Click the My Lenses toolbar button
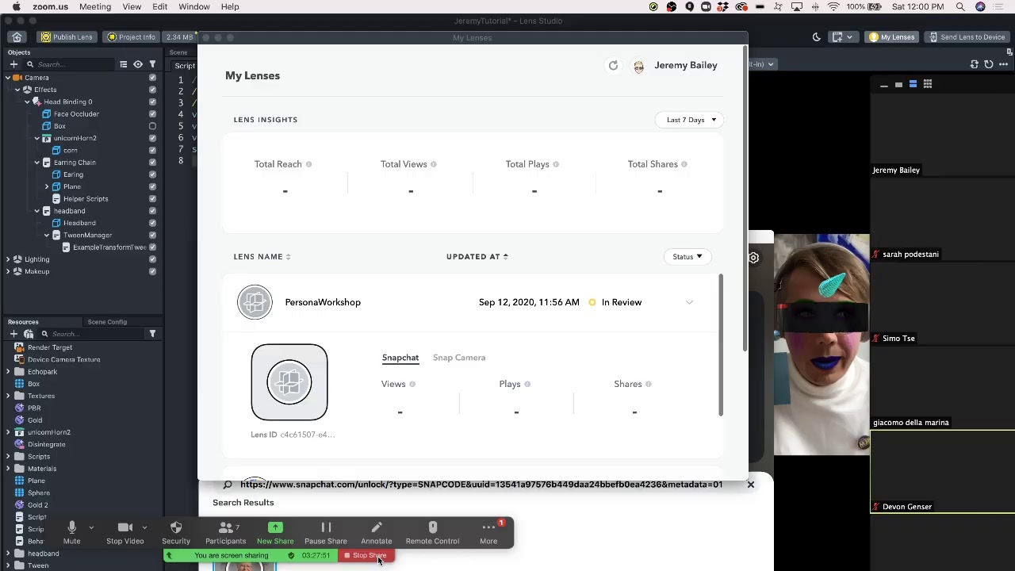 pyautogui.click(x=892, y=37)
